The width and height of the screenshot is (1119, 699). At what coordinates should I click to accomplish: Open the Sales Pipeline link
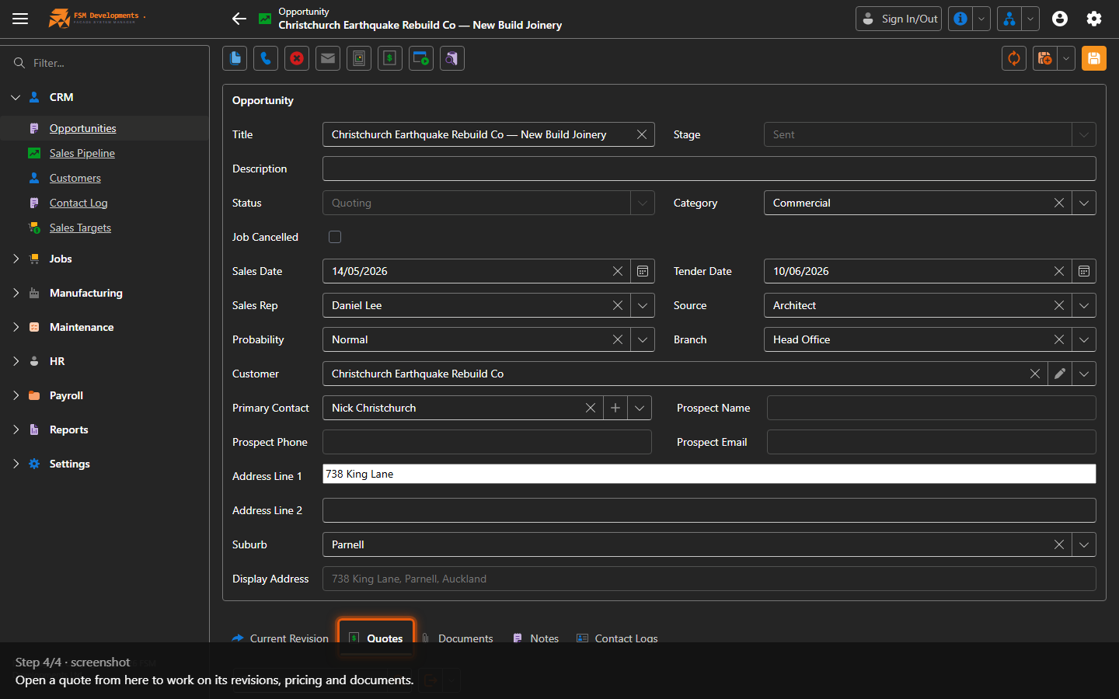point(82,153)
